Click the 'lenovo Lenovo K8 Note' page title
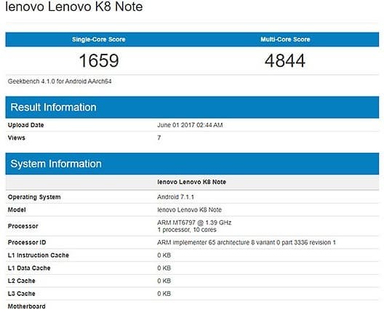 [74, 6]
